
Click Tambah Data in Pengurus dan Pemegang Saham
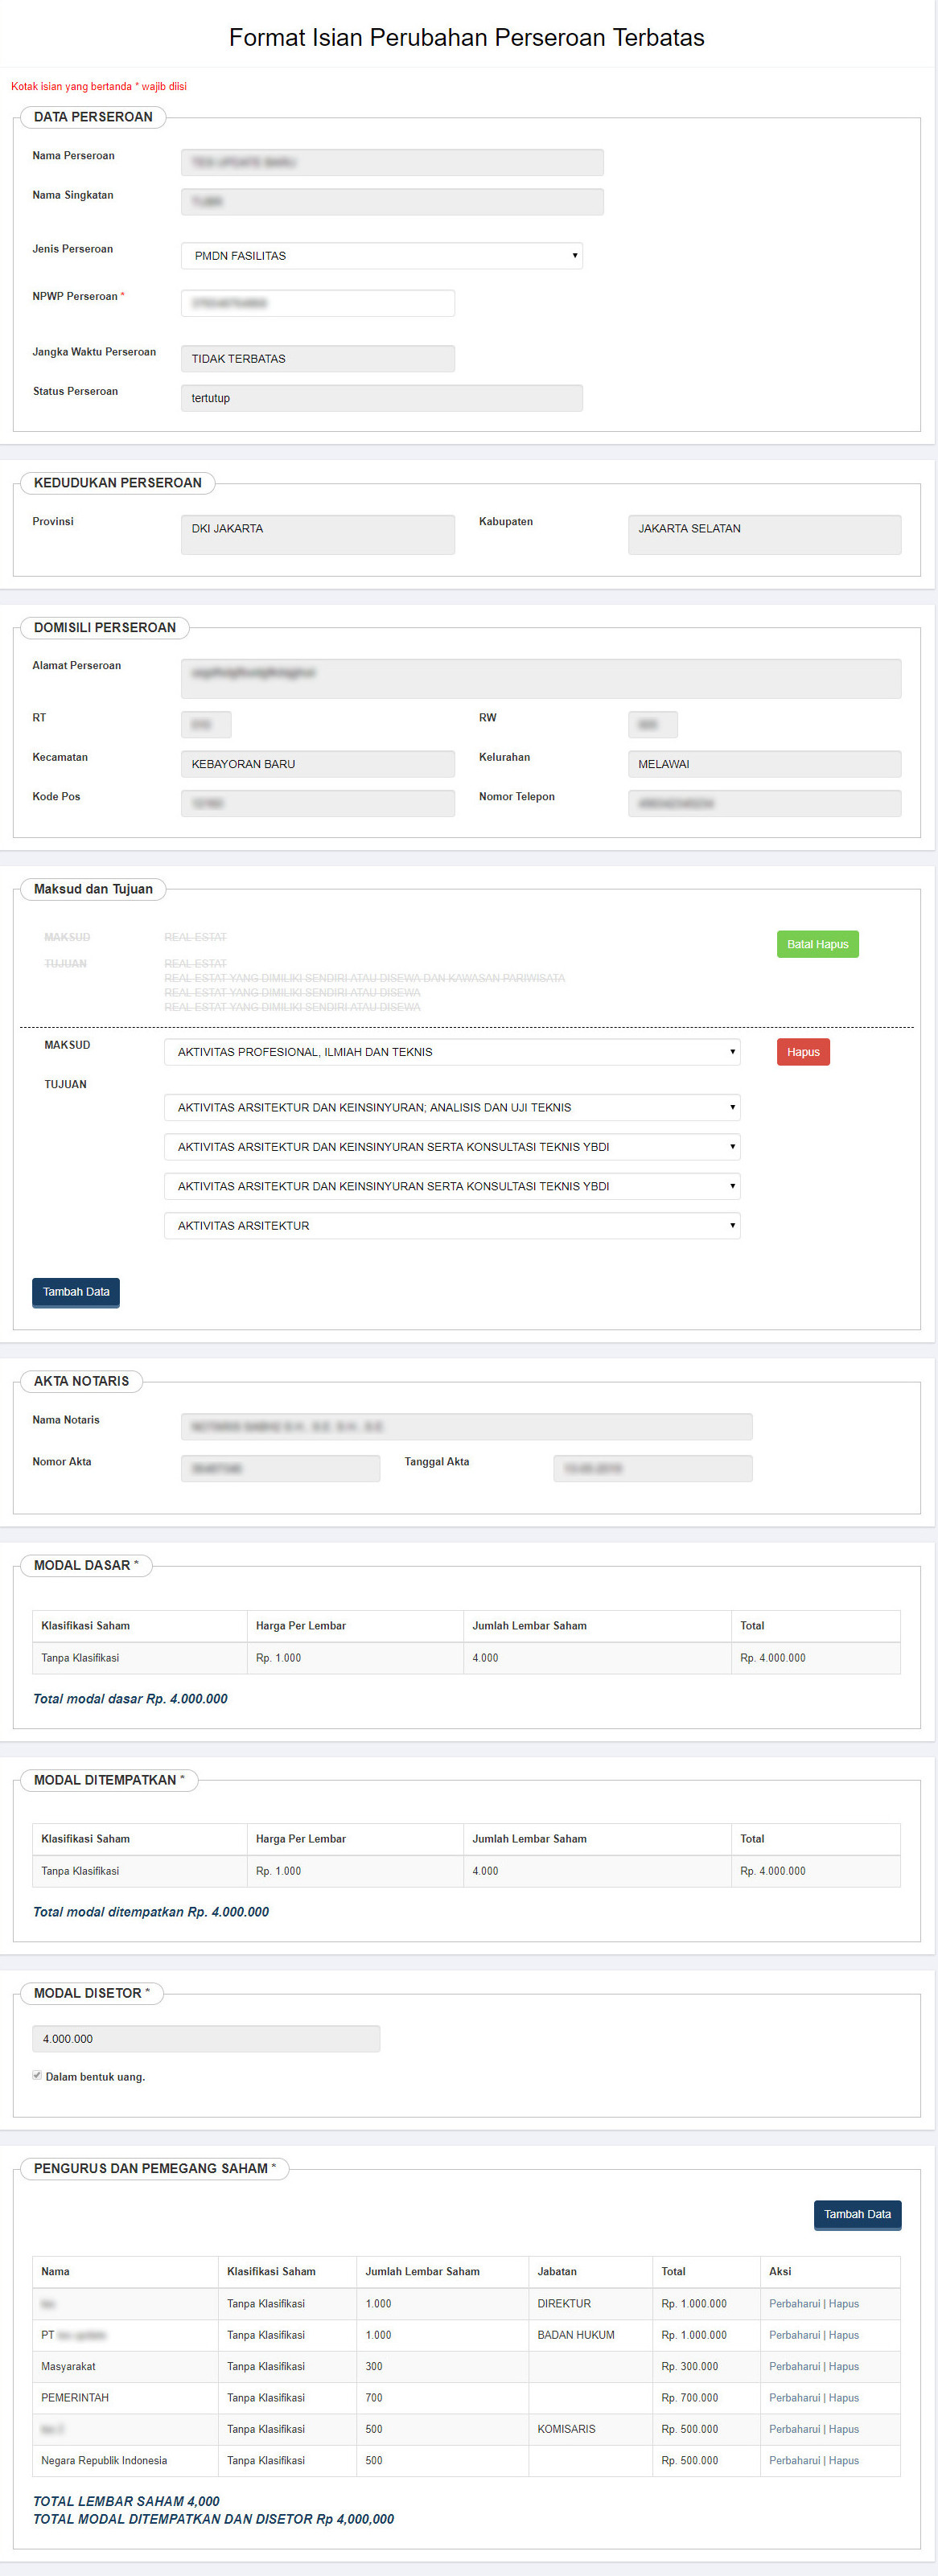[857, 2214]
